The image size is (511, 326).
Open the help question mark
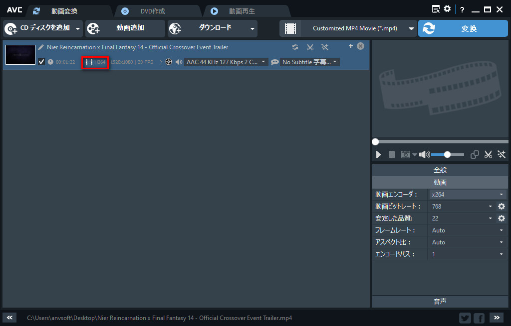tap(462, 10)
